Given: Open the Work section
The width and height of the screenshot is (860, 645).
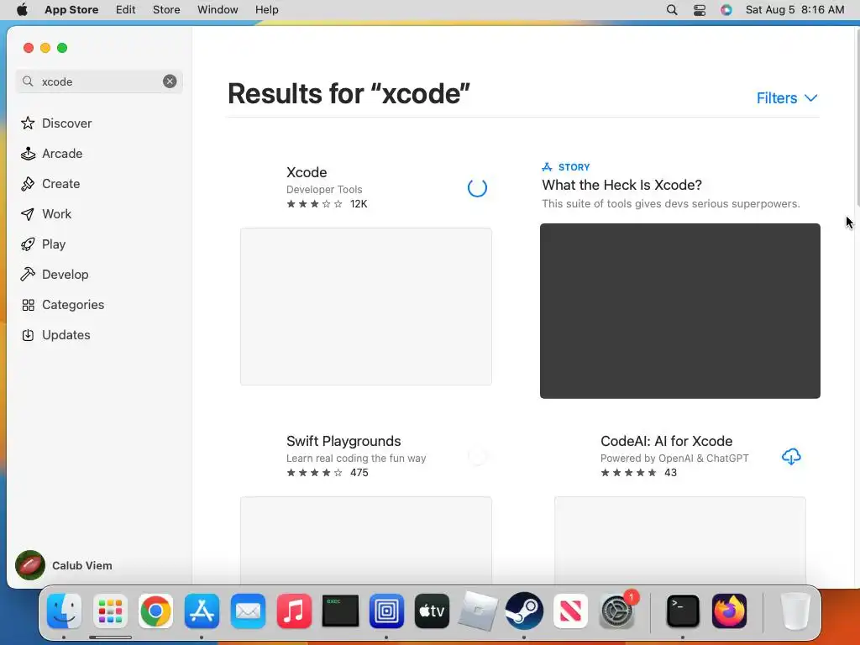Looking at the screenshot, I should (46, 214).
